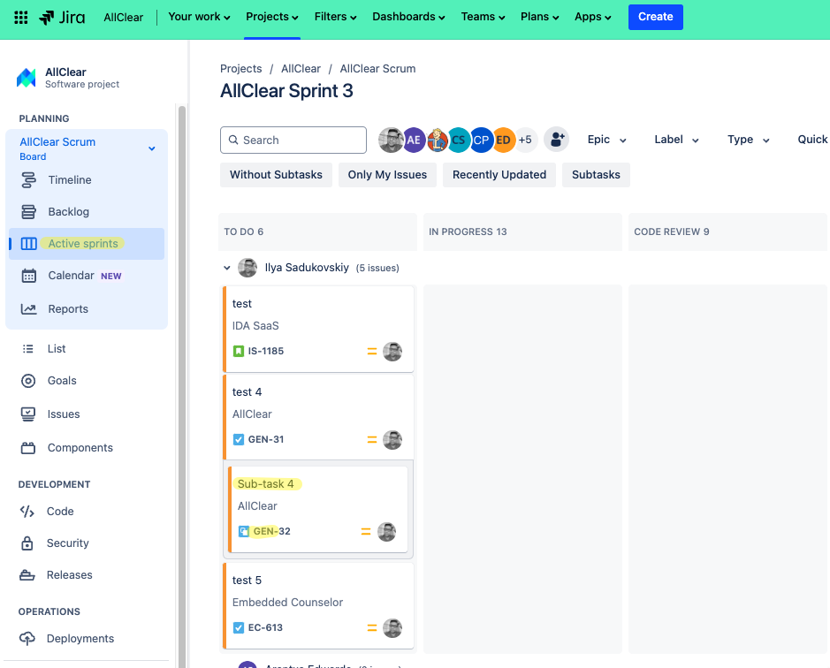This screenshot has width=830, height=668.
Task: Open the Filters menu
Action: click(334, 16)
